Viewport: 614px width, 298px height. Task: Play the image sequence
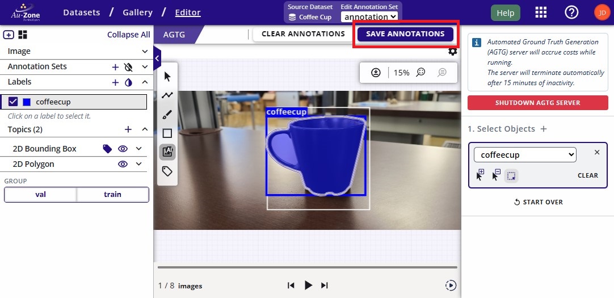(x=308, y=286)
